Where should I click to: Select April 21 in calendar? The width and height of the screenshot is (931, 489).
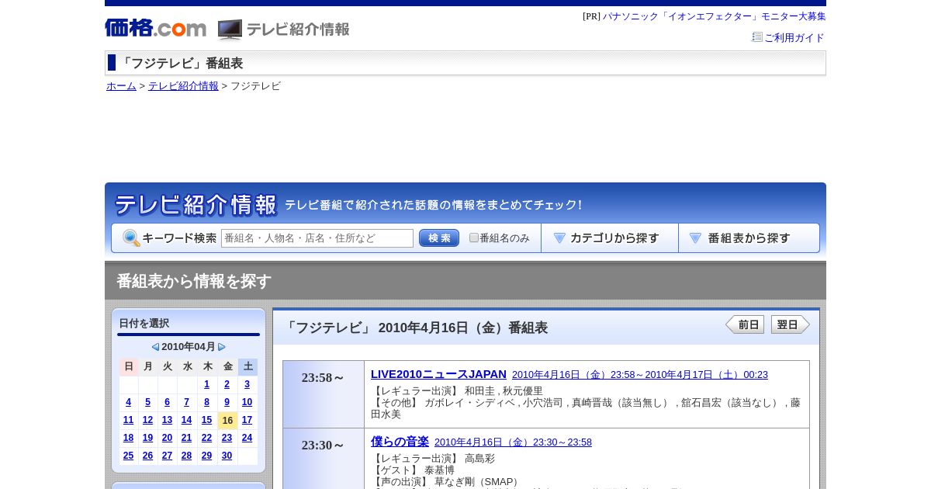pos(187,438)
